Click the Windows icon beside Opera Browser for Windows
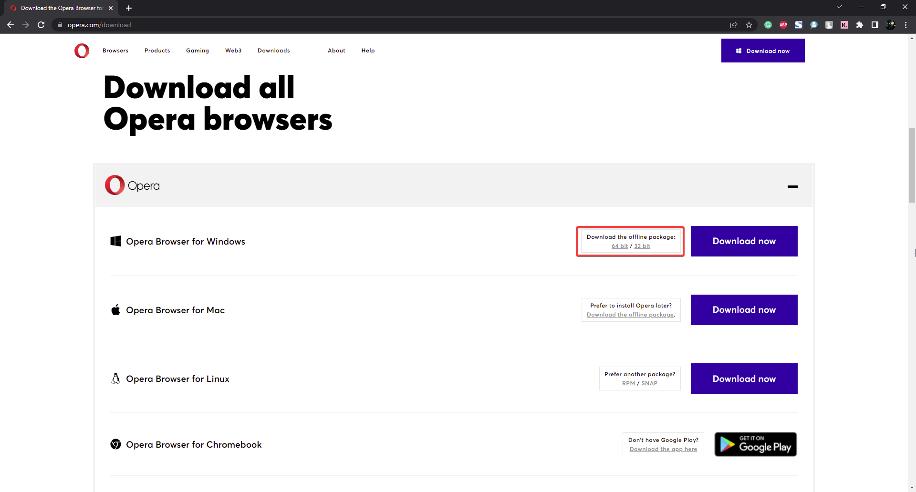 tap(115, 241)
